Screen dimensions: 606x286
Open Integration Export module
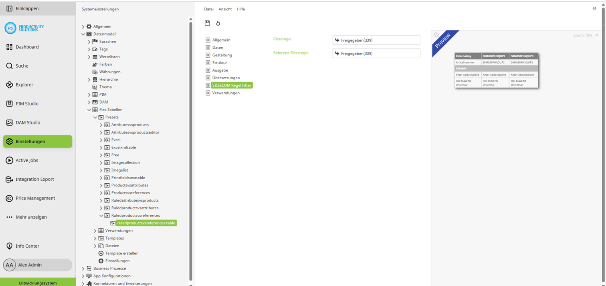click(x=34, y=179)
